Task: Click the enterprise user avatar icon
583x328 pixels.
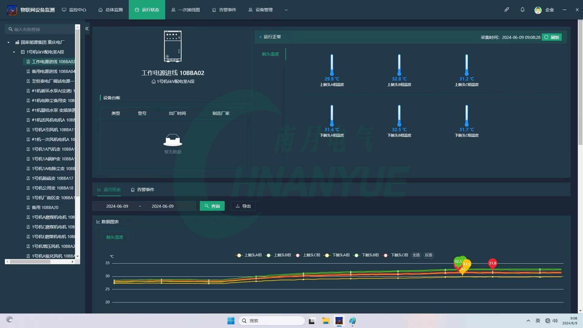Action: pos(538,10)
